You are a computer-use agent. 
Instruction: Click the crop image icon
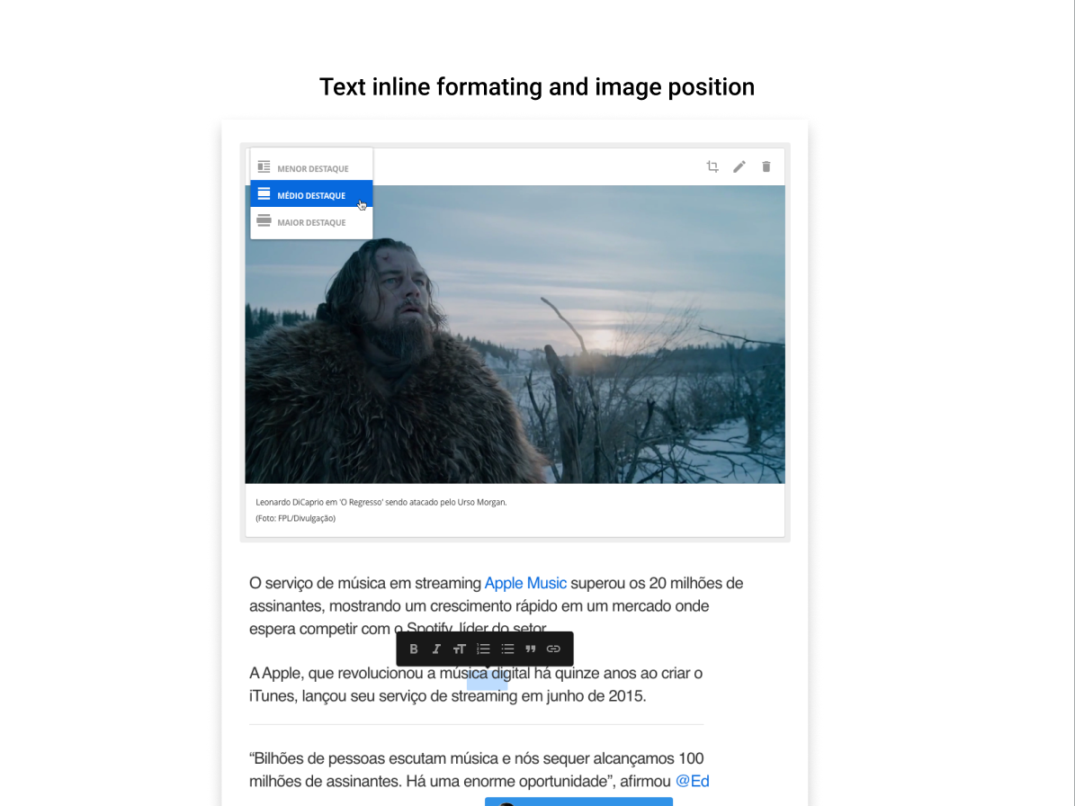(x=712, y=166)
